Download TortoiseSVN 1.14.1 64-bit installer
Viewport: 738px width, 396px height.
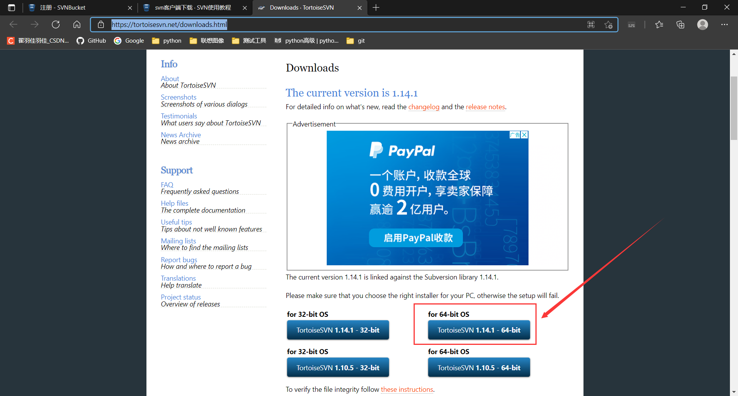point(479,330)
